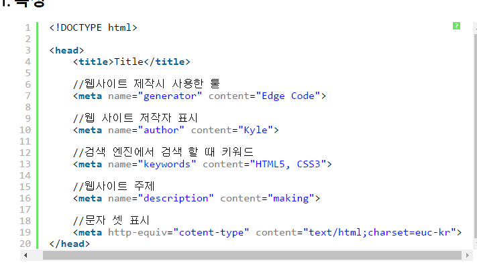477x269 pixels.
Task: Click the comment '//웹 사이트 저작자 표시'
Action: pos(136,118)
